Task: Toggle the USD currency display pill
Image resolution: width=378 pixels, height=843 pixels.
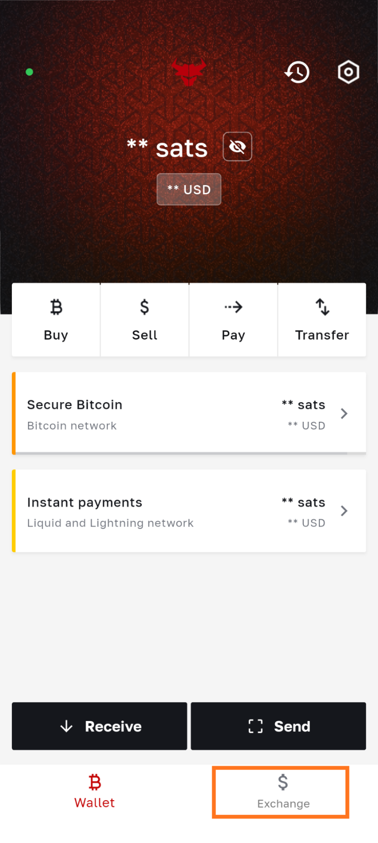Action: [189, 189]
